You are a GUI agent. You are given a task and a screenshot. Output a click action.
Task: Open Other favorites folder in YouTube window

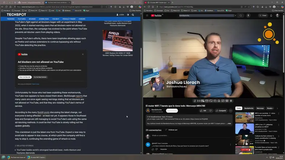pos(278,10)
